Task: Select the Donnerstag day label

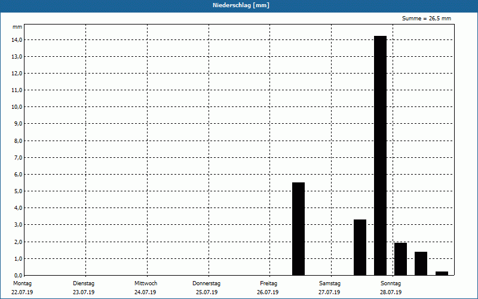Action: click(206, 283)
